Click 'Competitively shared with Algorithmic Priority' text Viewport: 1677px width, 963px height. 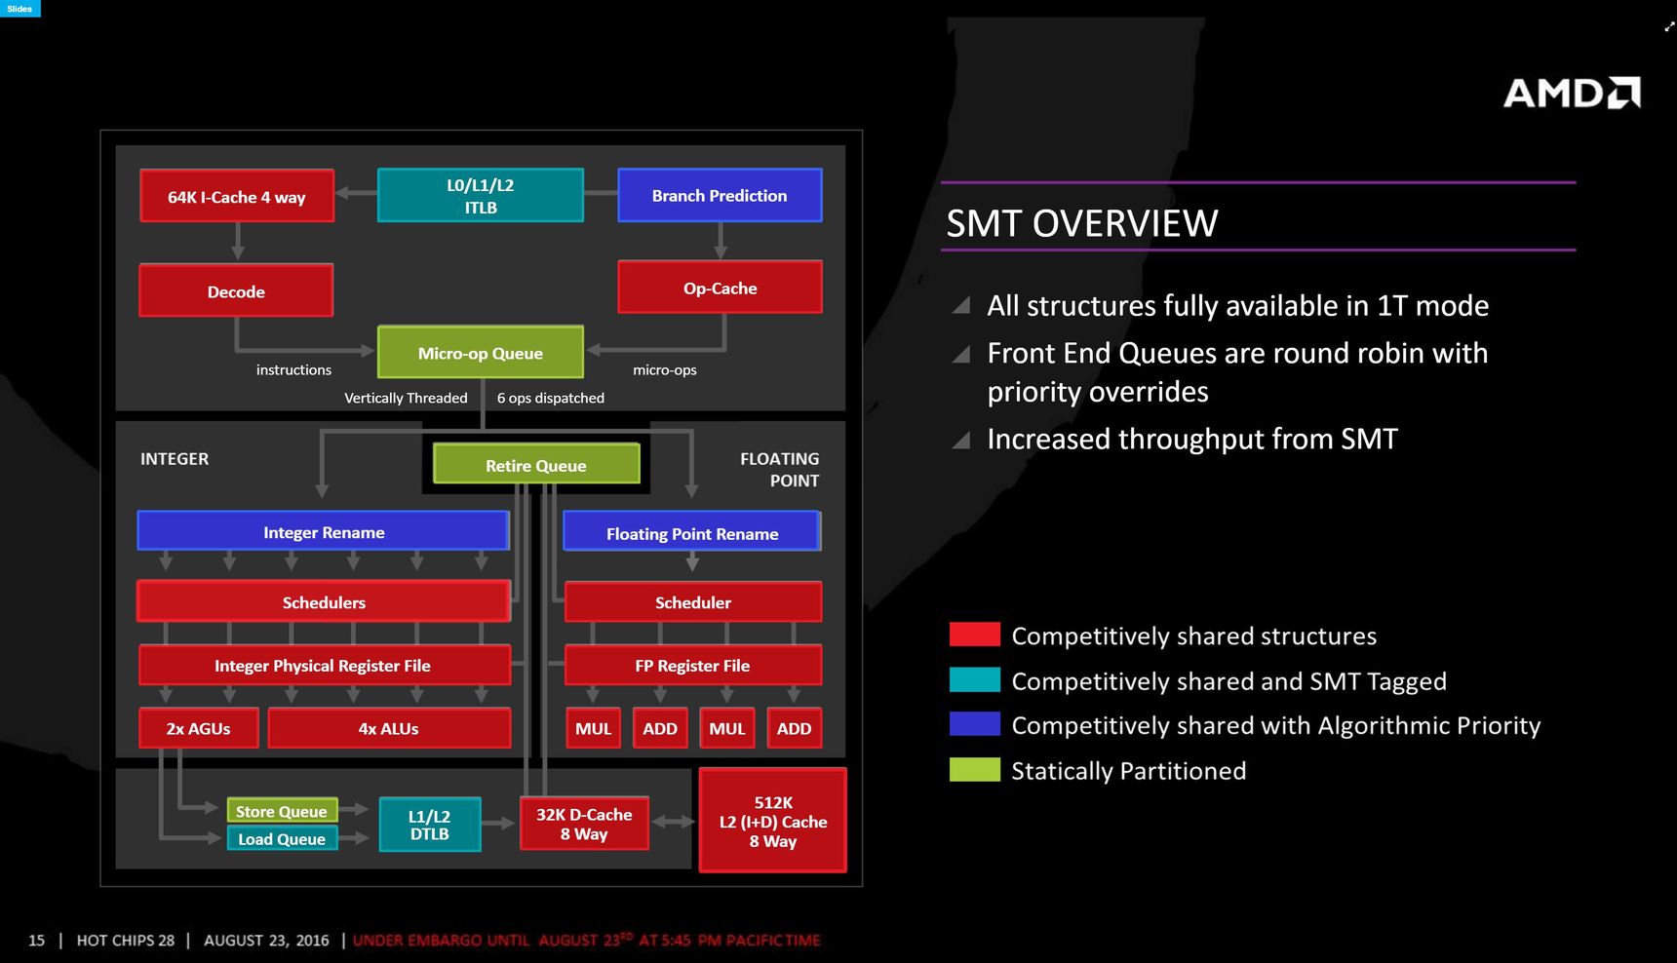point(1275,726)
